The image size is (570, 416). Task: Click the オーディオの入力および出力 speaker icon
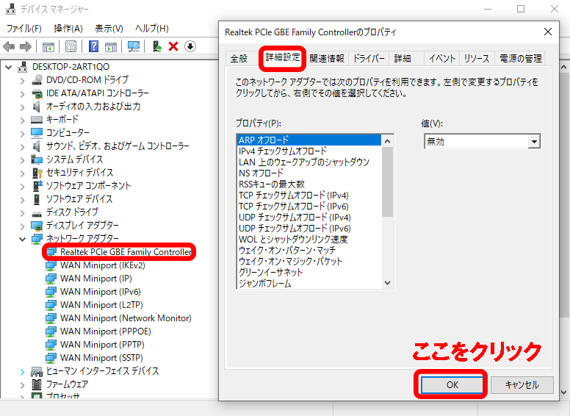pyautogui.click(x=36, y=107)
